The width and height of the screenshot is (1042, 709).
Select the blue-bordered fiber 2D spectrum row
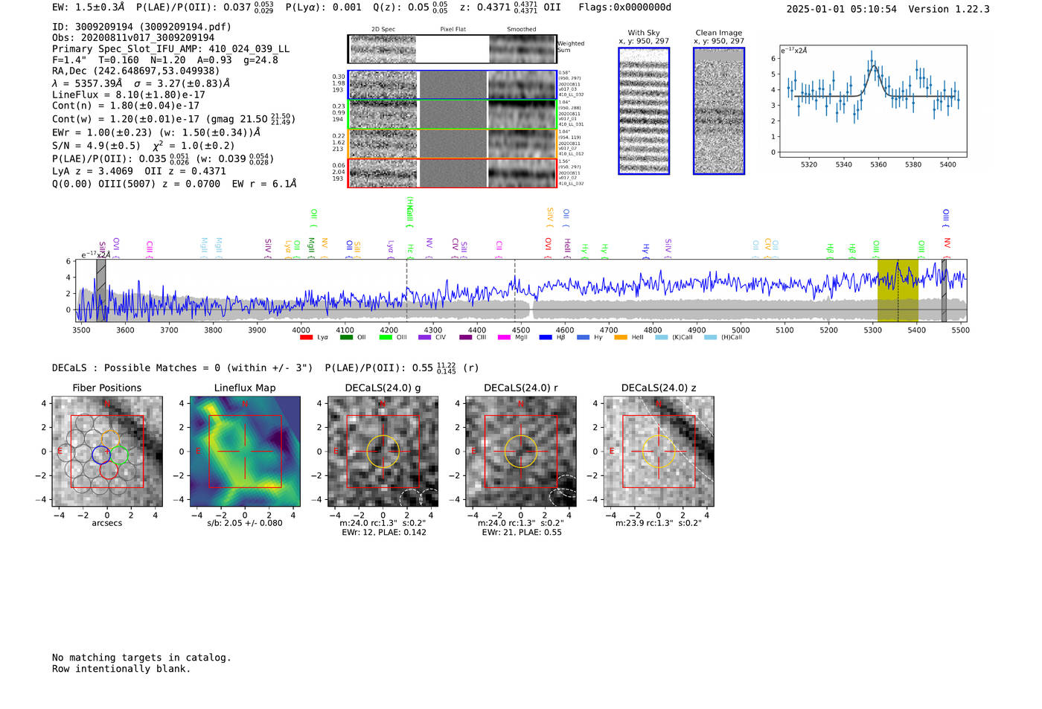pyautogui.click(x=452, y=85)
